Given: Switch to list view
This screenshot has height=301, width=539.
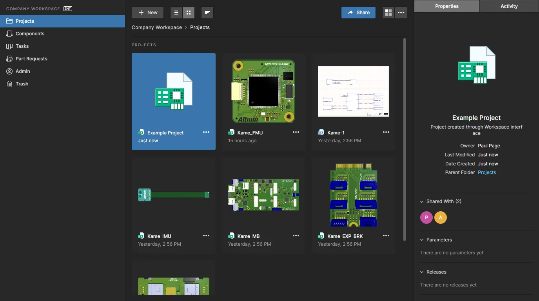Looking at the screenshot, I should [x=176, y=13].
